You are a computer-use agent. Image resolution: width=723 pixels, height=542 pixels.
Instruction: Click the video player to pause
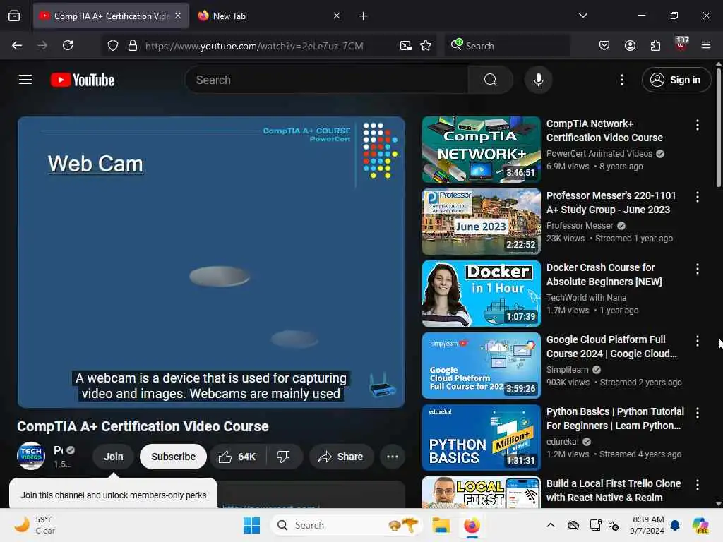[211, 262]
